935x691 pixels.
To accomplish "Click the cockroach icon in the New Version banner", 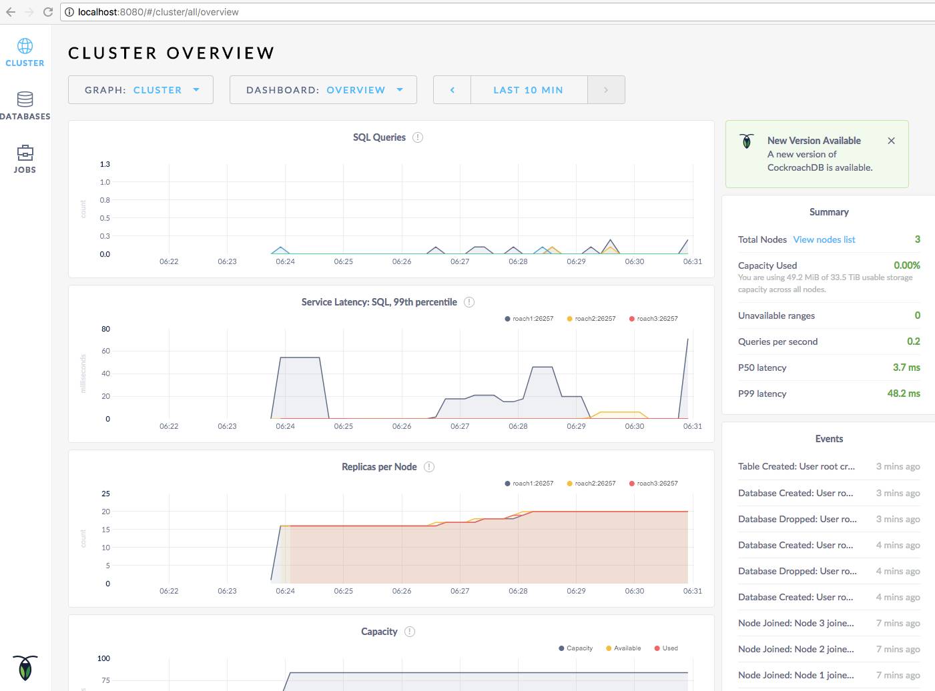I will (747, 141).
